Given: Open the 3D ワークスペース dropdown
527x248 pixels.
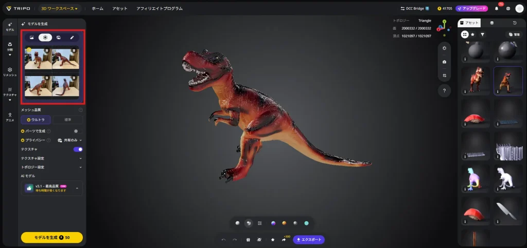Looking at the screenshot, I should pos(60,9).
